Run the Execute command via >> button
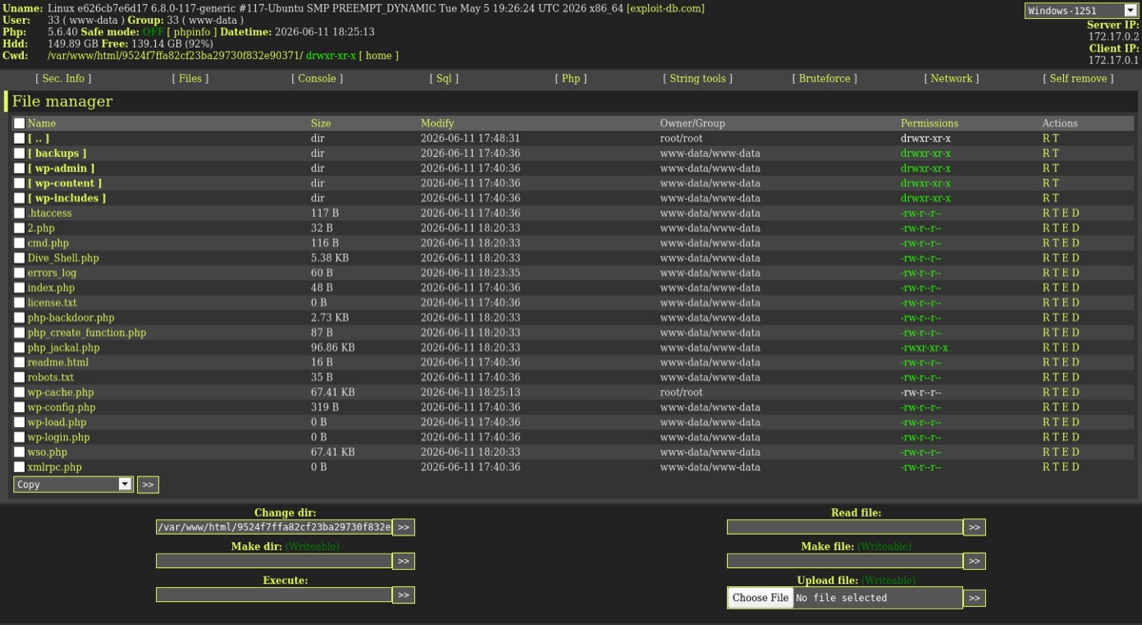 click(404, 595)
